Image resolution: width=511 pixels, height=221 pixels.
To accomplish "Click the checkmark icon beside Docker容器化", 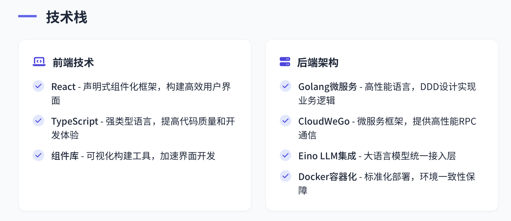I will pos(286,176).
